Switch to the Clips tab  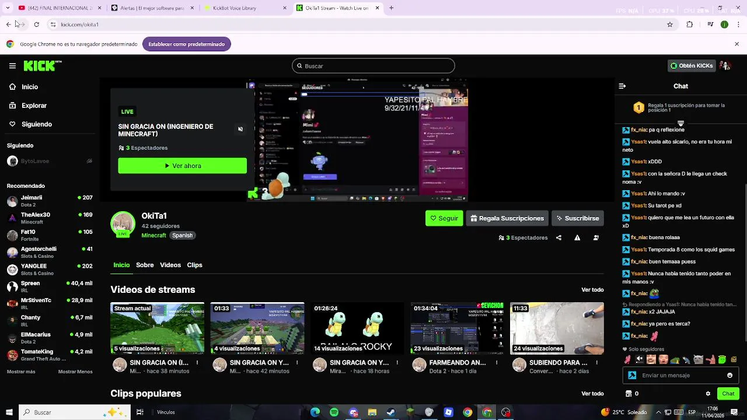pos(194,265)
